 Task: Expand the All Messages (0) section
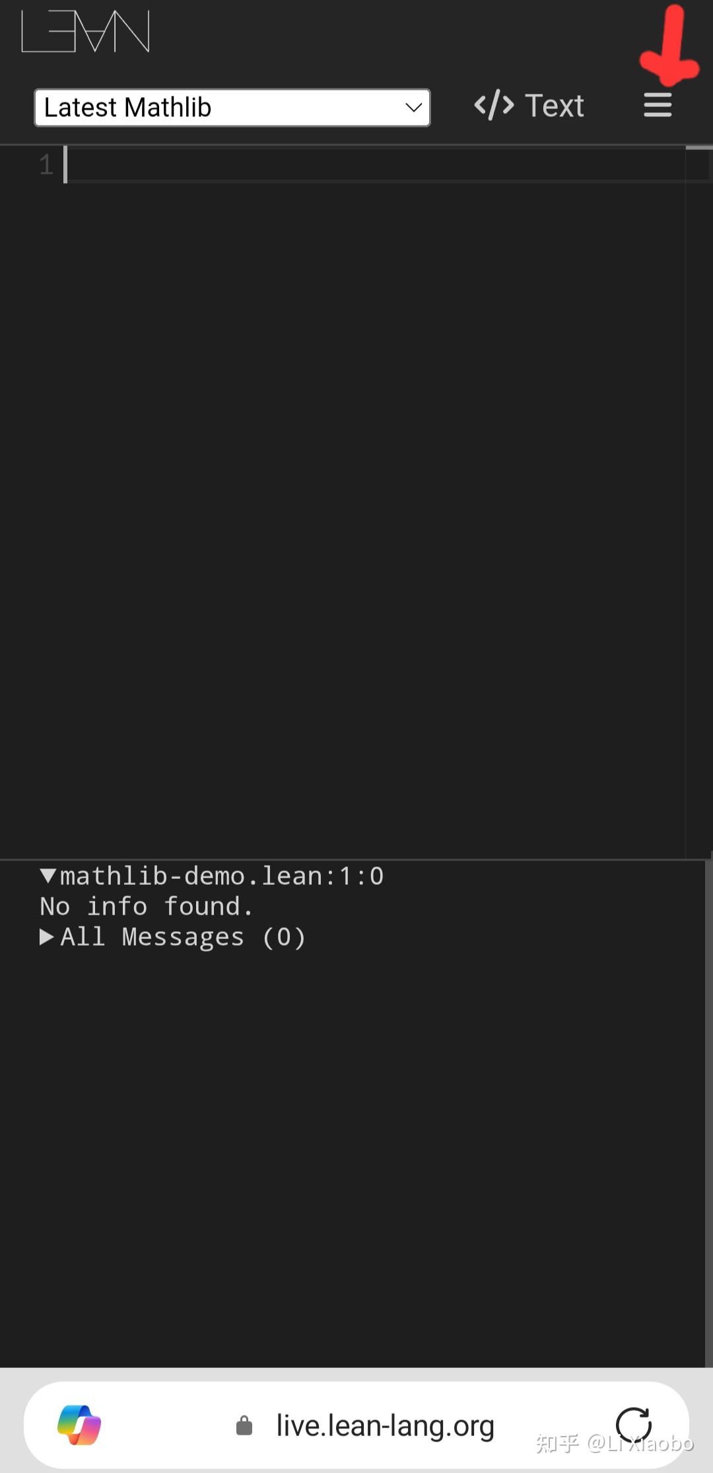[47, 937]
